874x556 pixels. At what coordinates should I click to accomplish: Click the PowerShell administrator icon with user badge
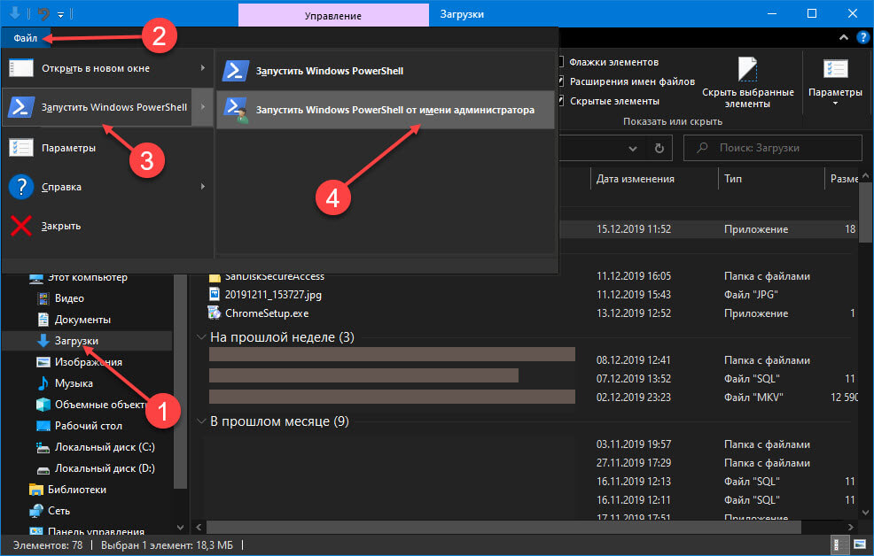(235, 110)
